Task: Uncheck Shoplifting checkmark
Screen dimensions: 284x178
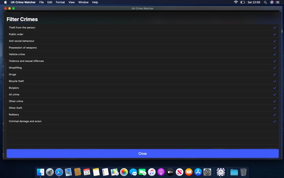Action: pyautogui.click(x=274, y=68)
